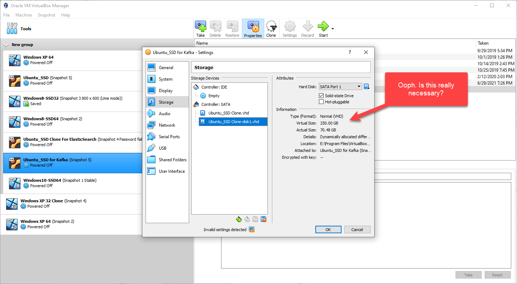Open the System settings category
Screen dimensions: 517x284
click(167, 79)
